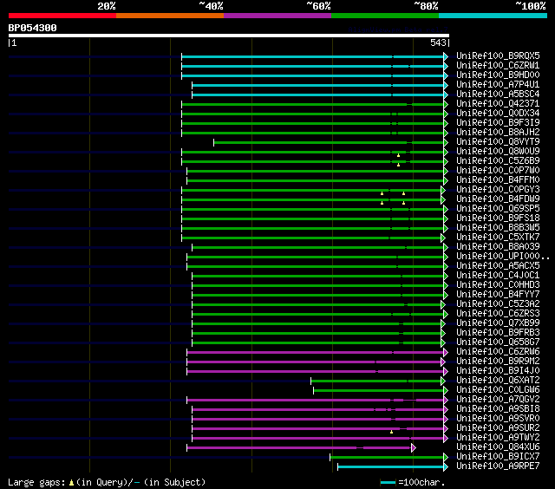Select the UniRef100_C5XTK7 label
Image resolution: width=555 pixels, height=489 pixels.
point(498,238)
